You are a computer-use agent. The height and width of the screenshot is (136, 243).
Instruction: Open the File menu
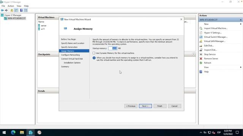[x=3, y=6]
